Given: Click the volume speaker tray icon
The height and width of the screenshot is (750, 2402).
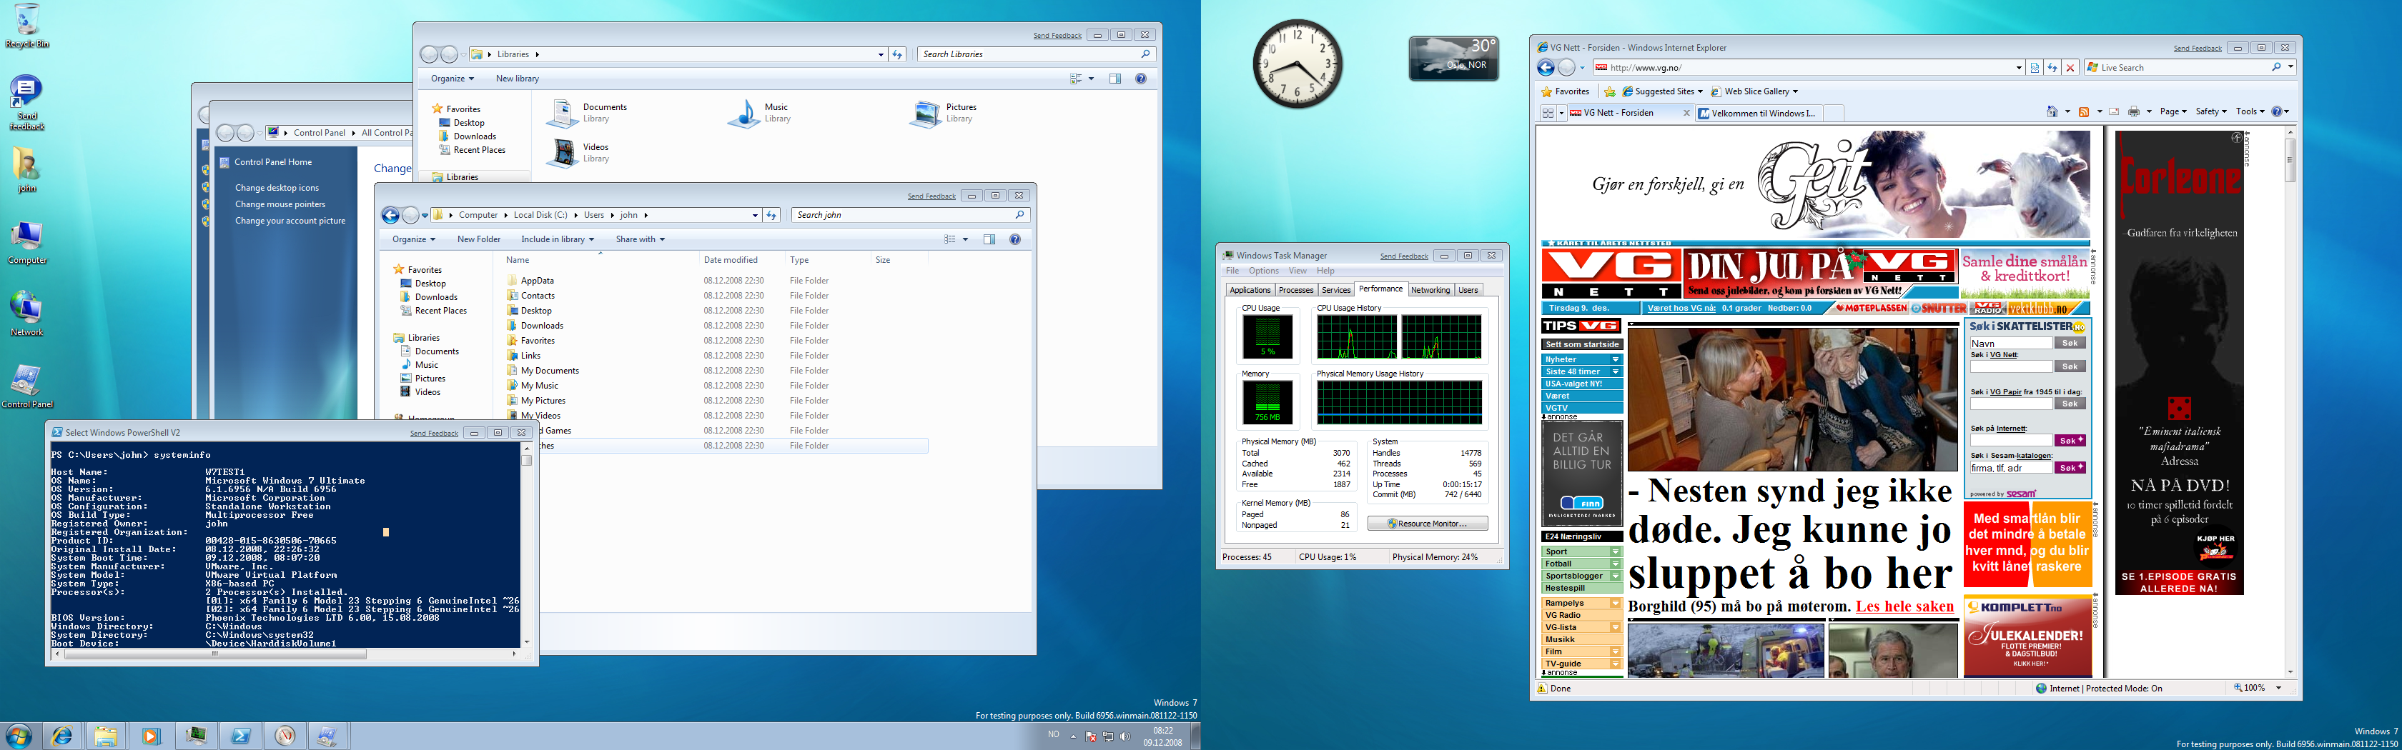Looking at the screenshot, I should tap(1125, 736).
